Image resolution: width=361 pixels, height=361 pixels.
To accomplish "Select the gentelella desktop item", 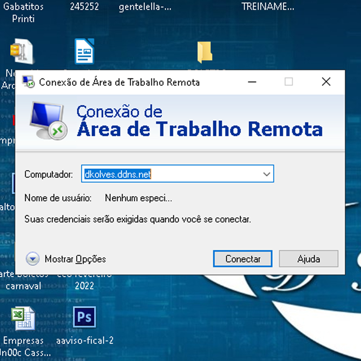I will click(145, 7).
